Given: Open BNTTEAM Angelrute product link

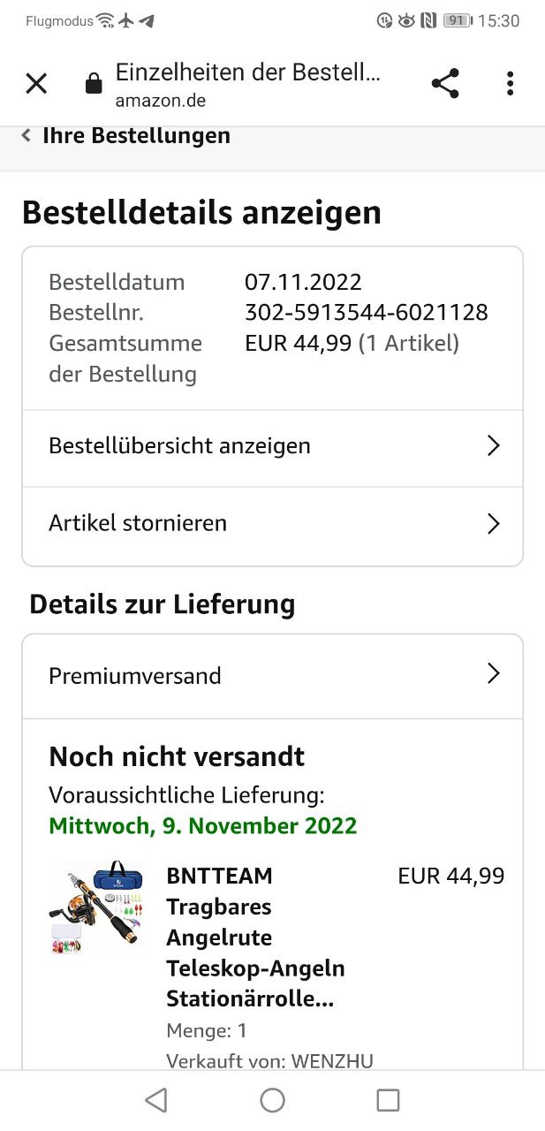Looking at the screenshot, I should (255, 937).
